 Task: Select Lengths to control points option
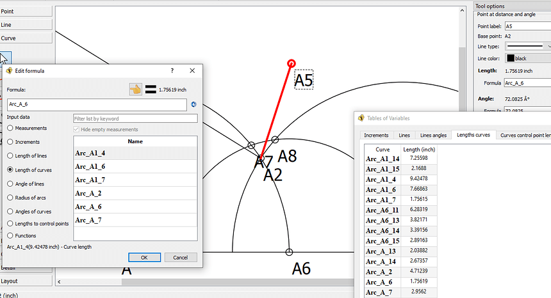coord(10,223)
